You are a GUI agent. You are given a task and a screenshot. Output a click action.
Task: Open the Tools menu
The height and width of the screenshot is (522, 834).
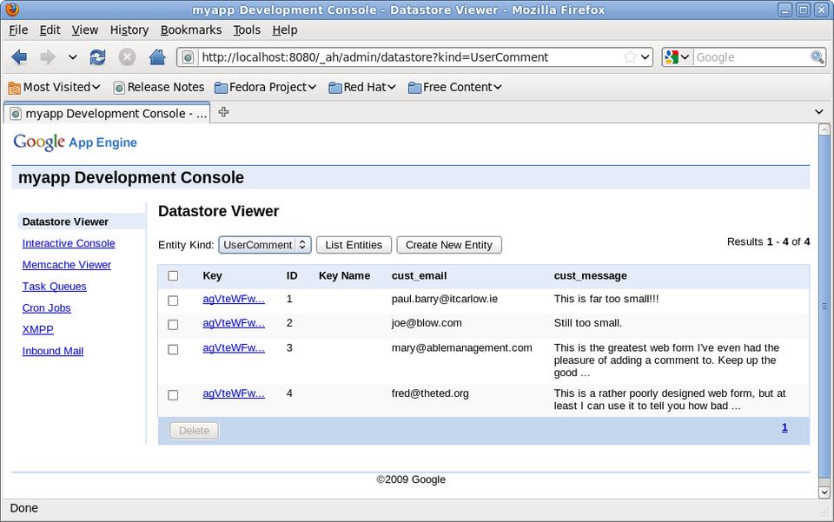[x=246, y=30]
